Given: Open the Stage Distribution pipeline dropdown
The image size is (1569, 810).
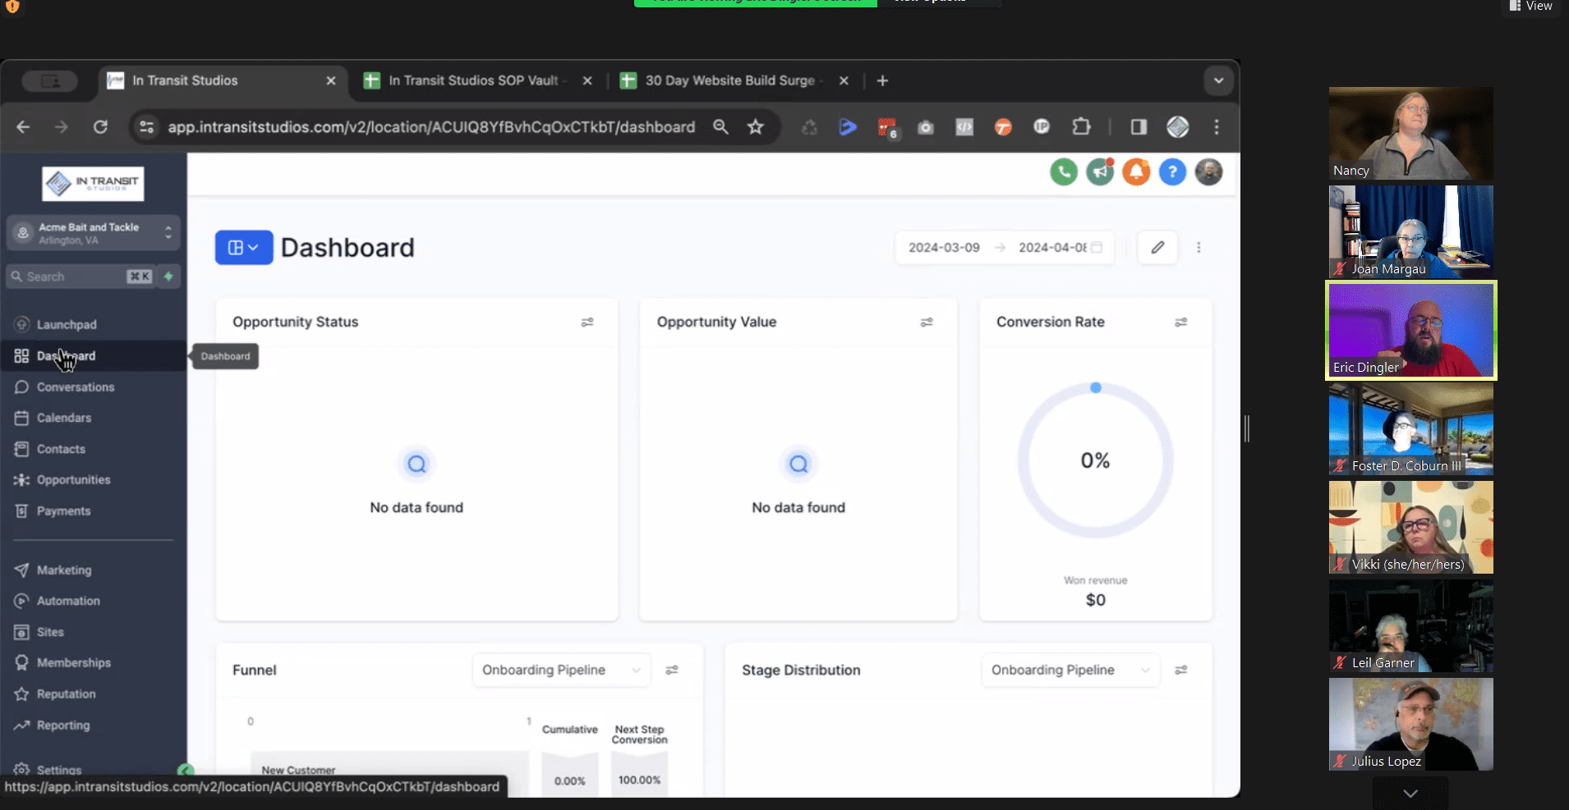Looking at the screenshot, I should 1070,670.
